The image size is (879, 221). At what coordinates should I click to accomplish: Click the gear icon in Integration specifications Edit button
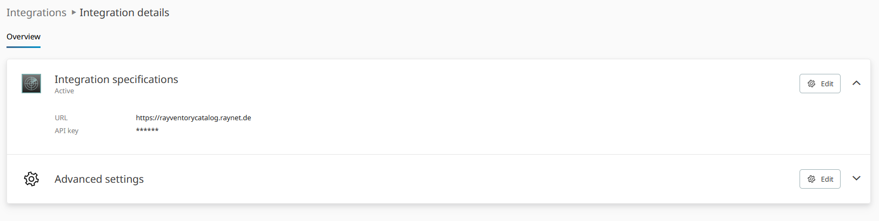[811, 84]
